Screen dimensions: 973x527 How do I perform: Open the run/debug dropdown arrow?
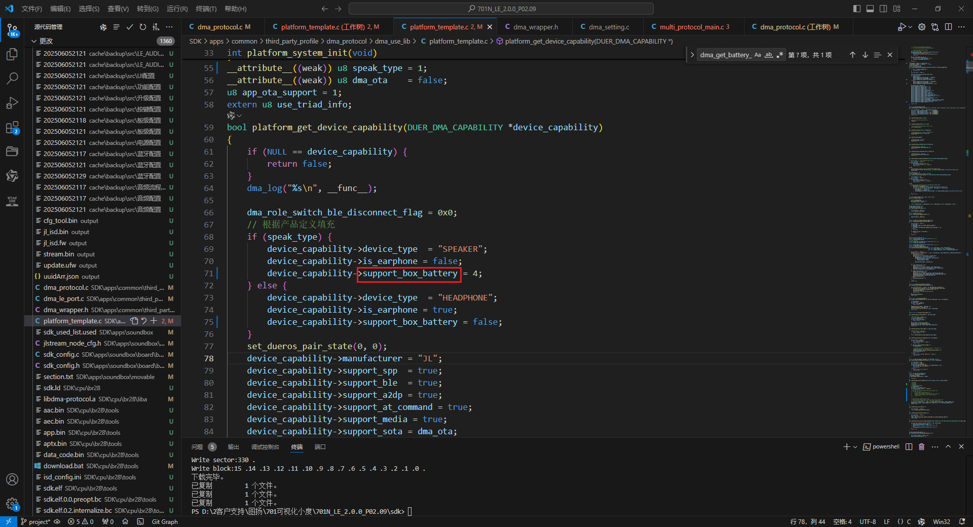[x=910, y=27]
